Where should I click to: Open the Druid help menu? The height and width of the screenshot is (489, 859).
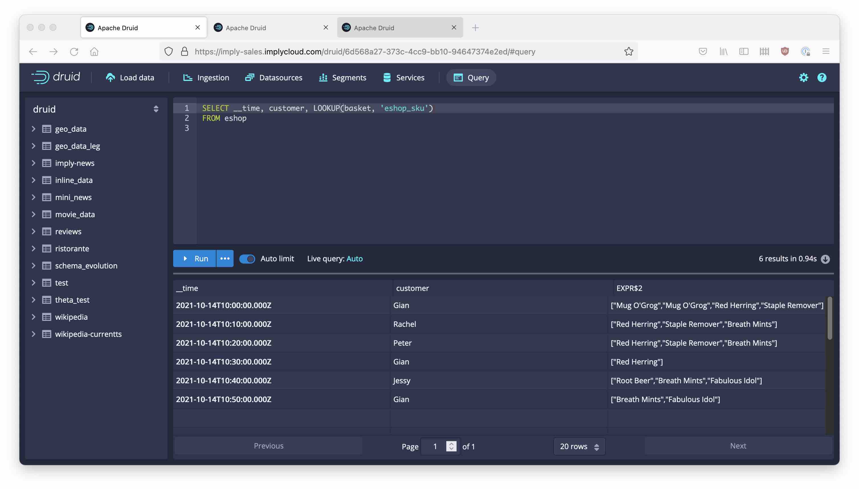[x=822, y=78]
